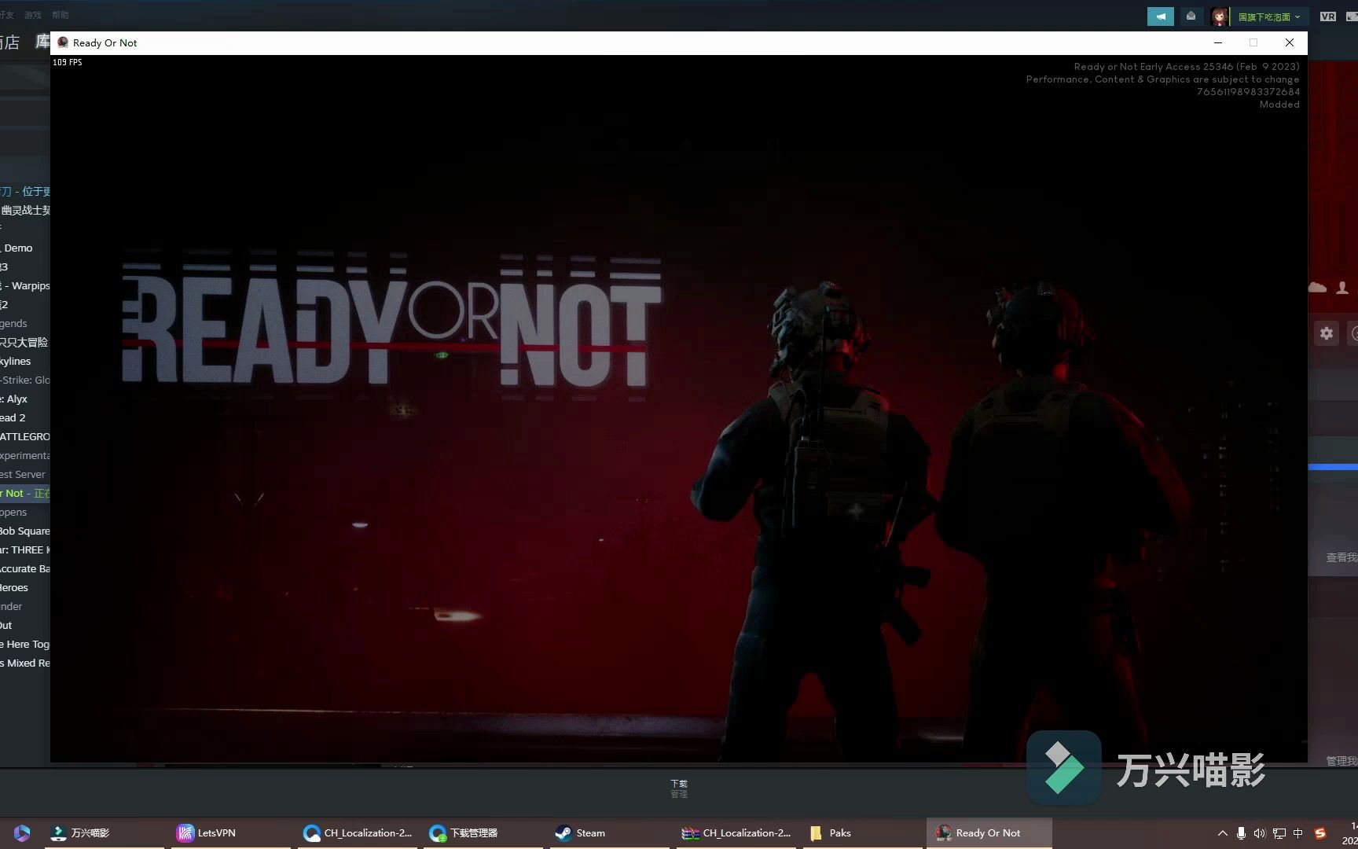Select the 只只大冒险 library entry
This screenshot has height=849, width=1358.
pyautogui.click(x=25, y=343)
